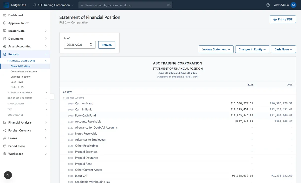Collapse sidebar with the arrow handle
The height and width of the screenshot is (183, 301).
(52, 96)
